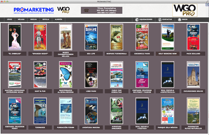Open the Huelva province tab
The image size is (209, 135).
pyautogui.click(x=33, y=20)
